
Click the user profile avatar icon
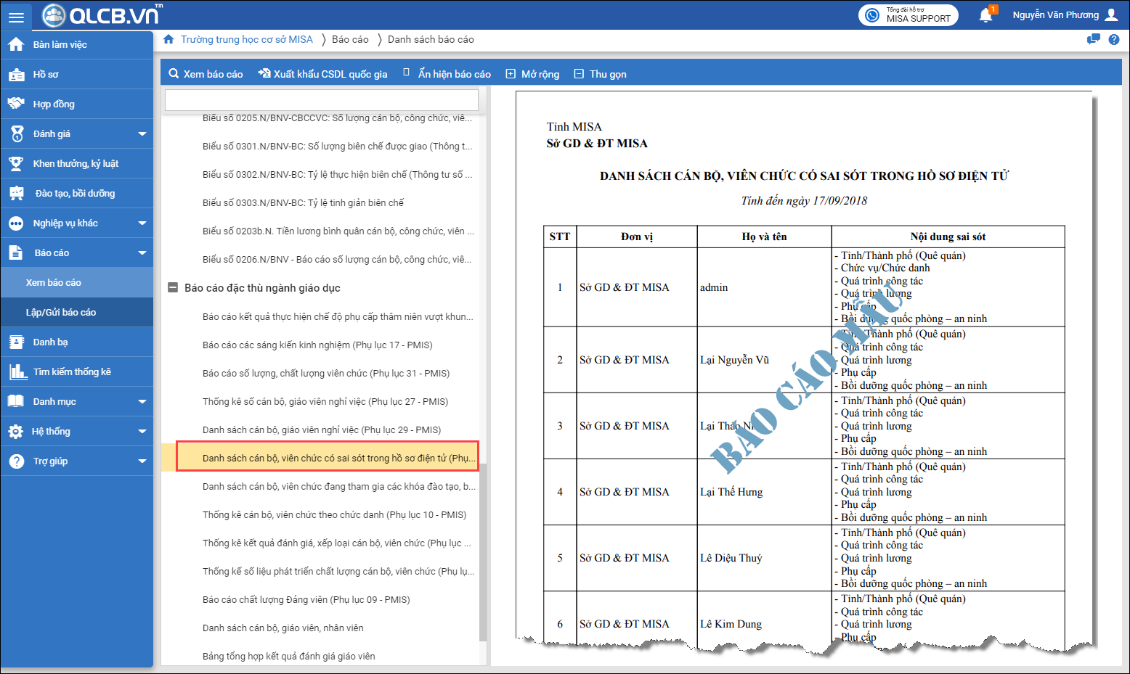(x=1111, y=15)
